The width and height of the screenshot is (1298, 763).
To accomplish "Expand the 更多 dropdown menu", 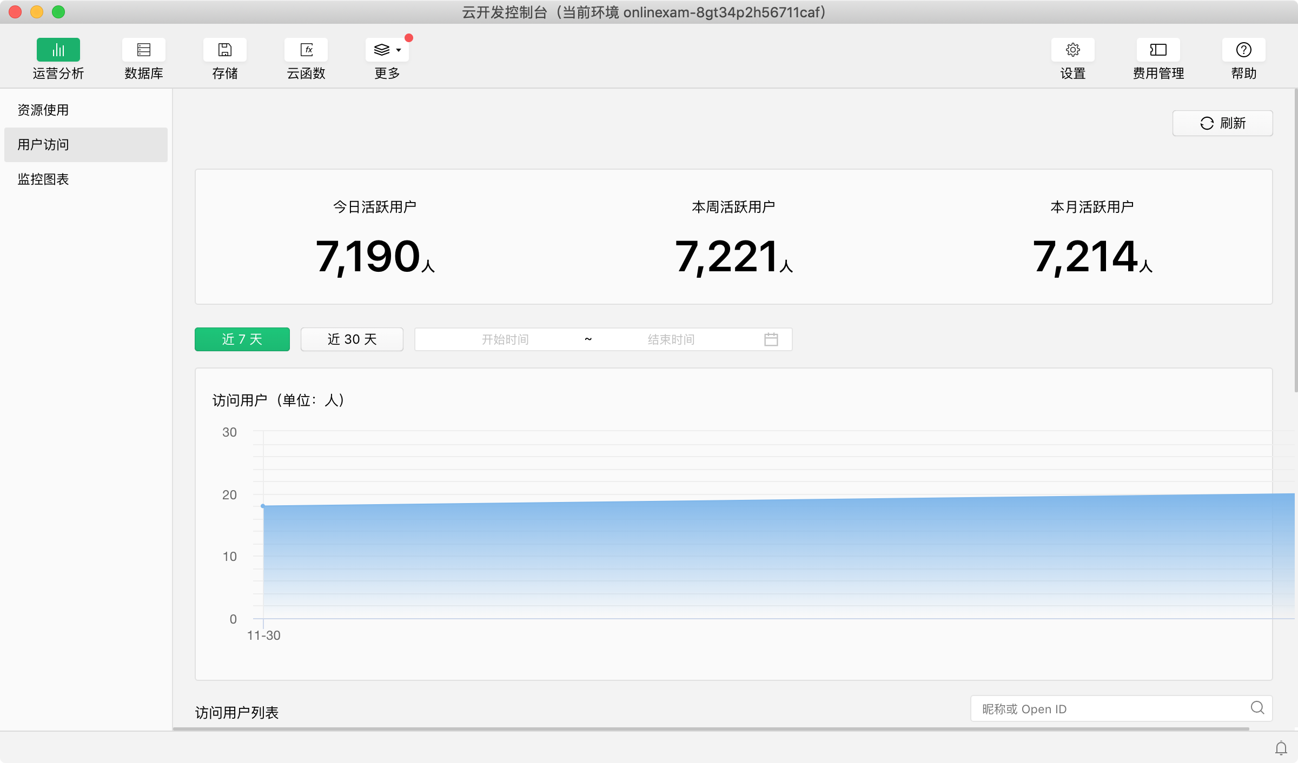I will (387, 50).
